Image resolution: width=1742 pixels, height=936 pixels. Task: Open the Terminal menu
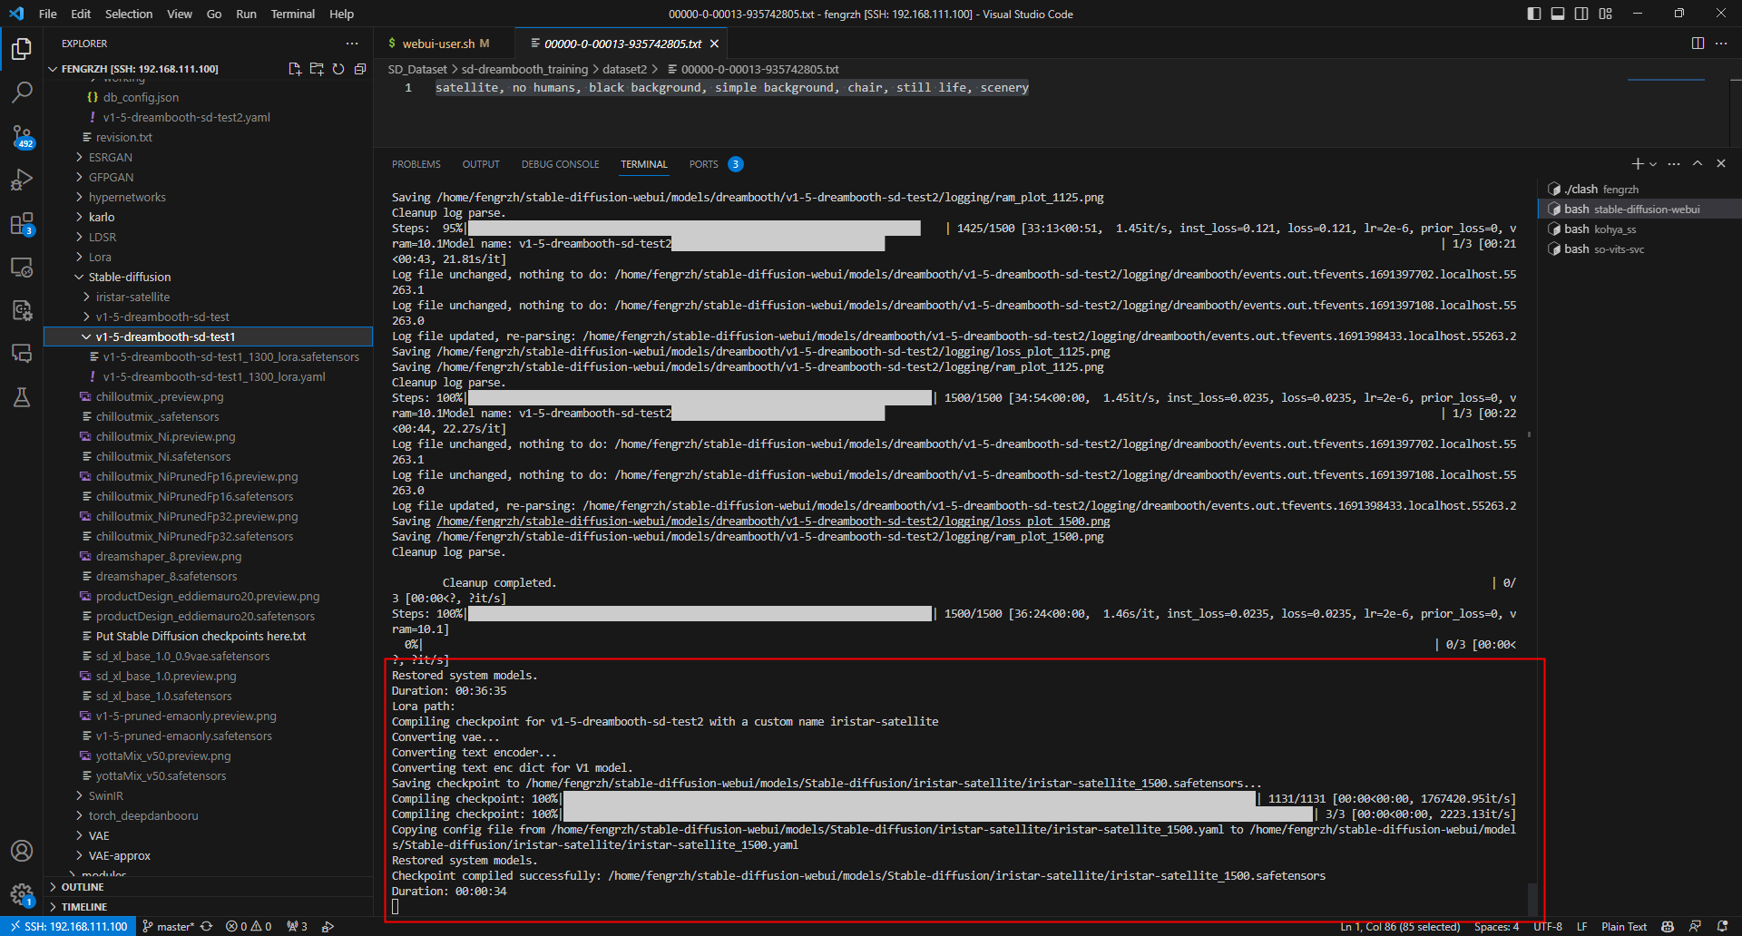292,14
